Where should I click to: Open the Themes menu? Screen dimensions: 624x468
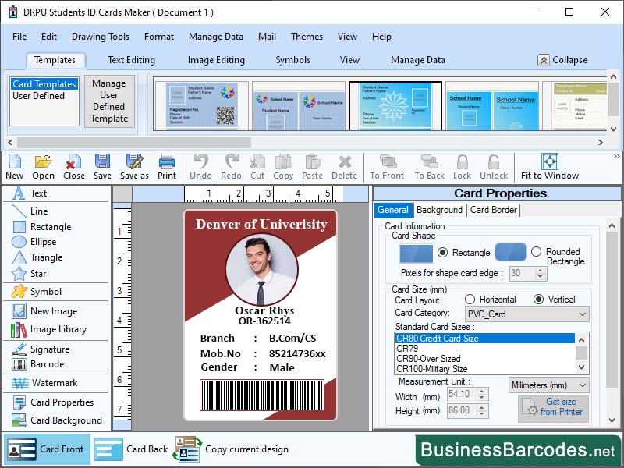pyautogui.click(x=306, y=37)
